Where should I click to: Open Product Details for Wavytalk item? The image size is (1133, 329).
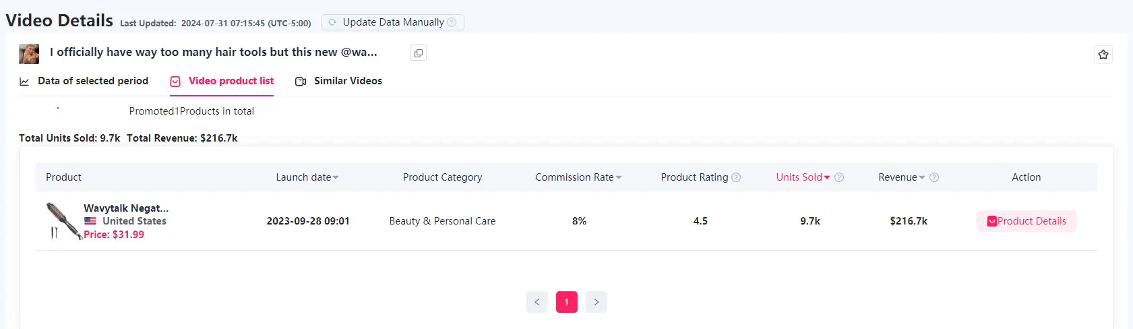tap(1027, 221)
